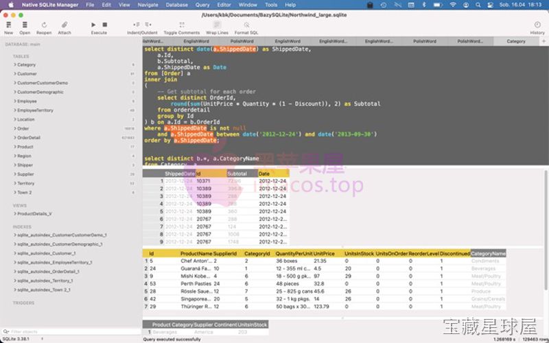The width and height of the screenshot is (549, 343).
Task: Click the ProductName column header
Action: [x=196, y=253]
